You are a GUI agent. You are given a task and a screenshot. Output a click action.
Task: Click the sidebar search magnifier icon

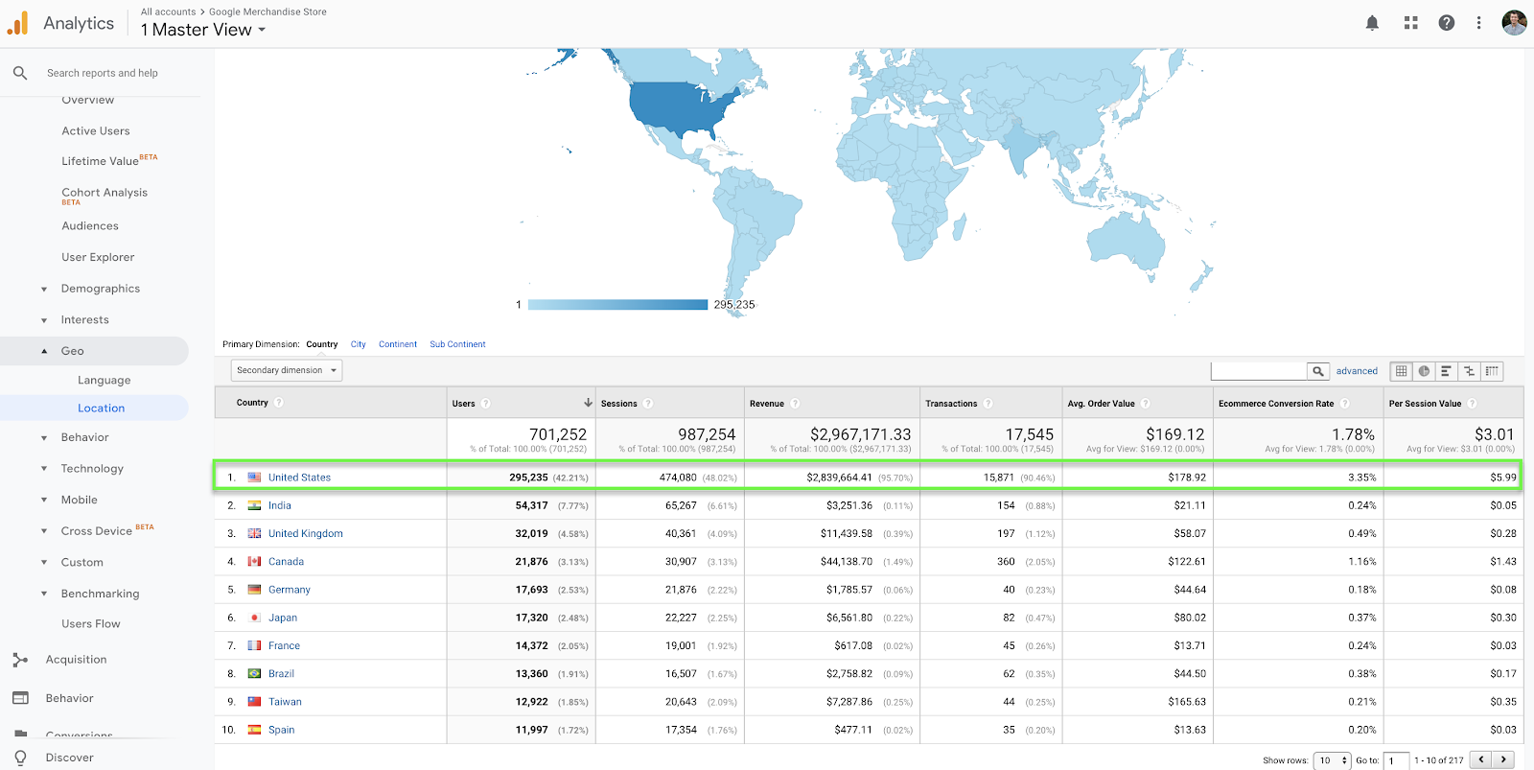click(x=20, y=73)
